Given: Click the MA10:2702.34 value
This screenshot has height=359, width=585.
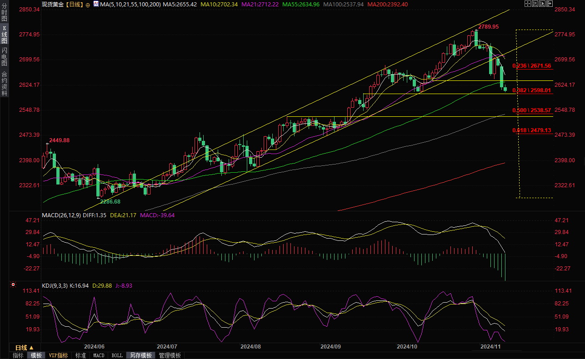Looking at the screenshot, I should point(220,4).
